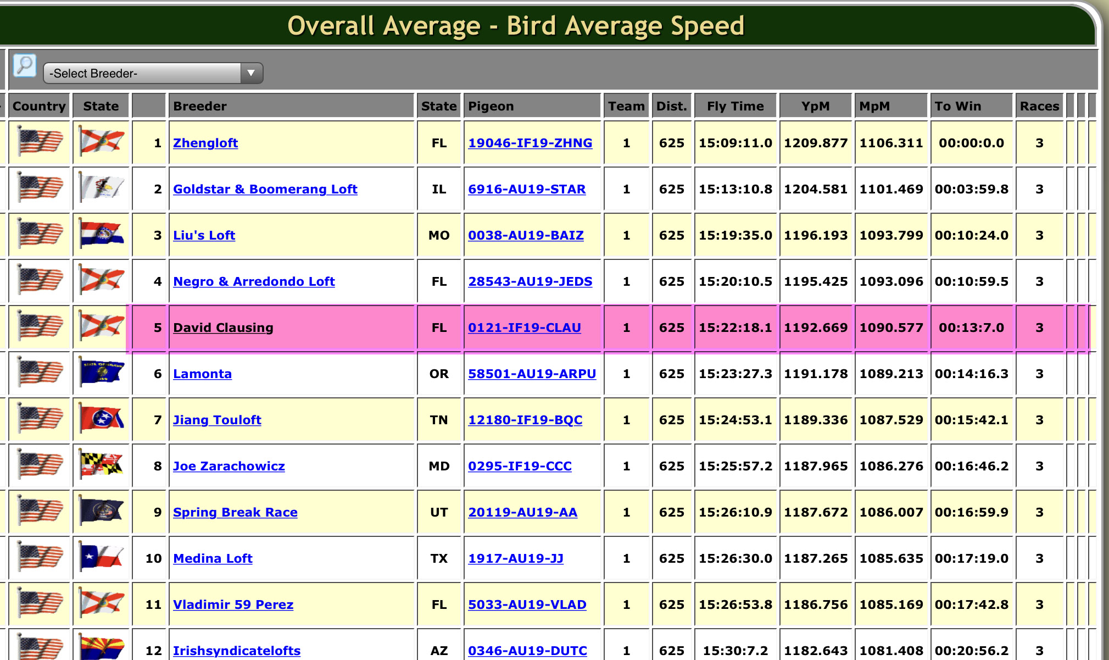Open the Zhengloft breeder link
1109x660 pixels.
click(x=205, y=143)
